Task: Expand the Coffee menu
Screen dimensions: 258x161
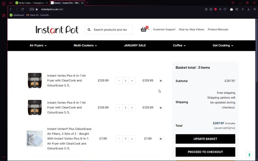Action: click(179, 45)
